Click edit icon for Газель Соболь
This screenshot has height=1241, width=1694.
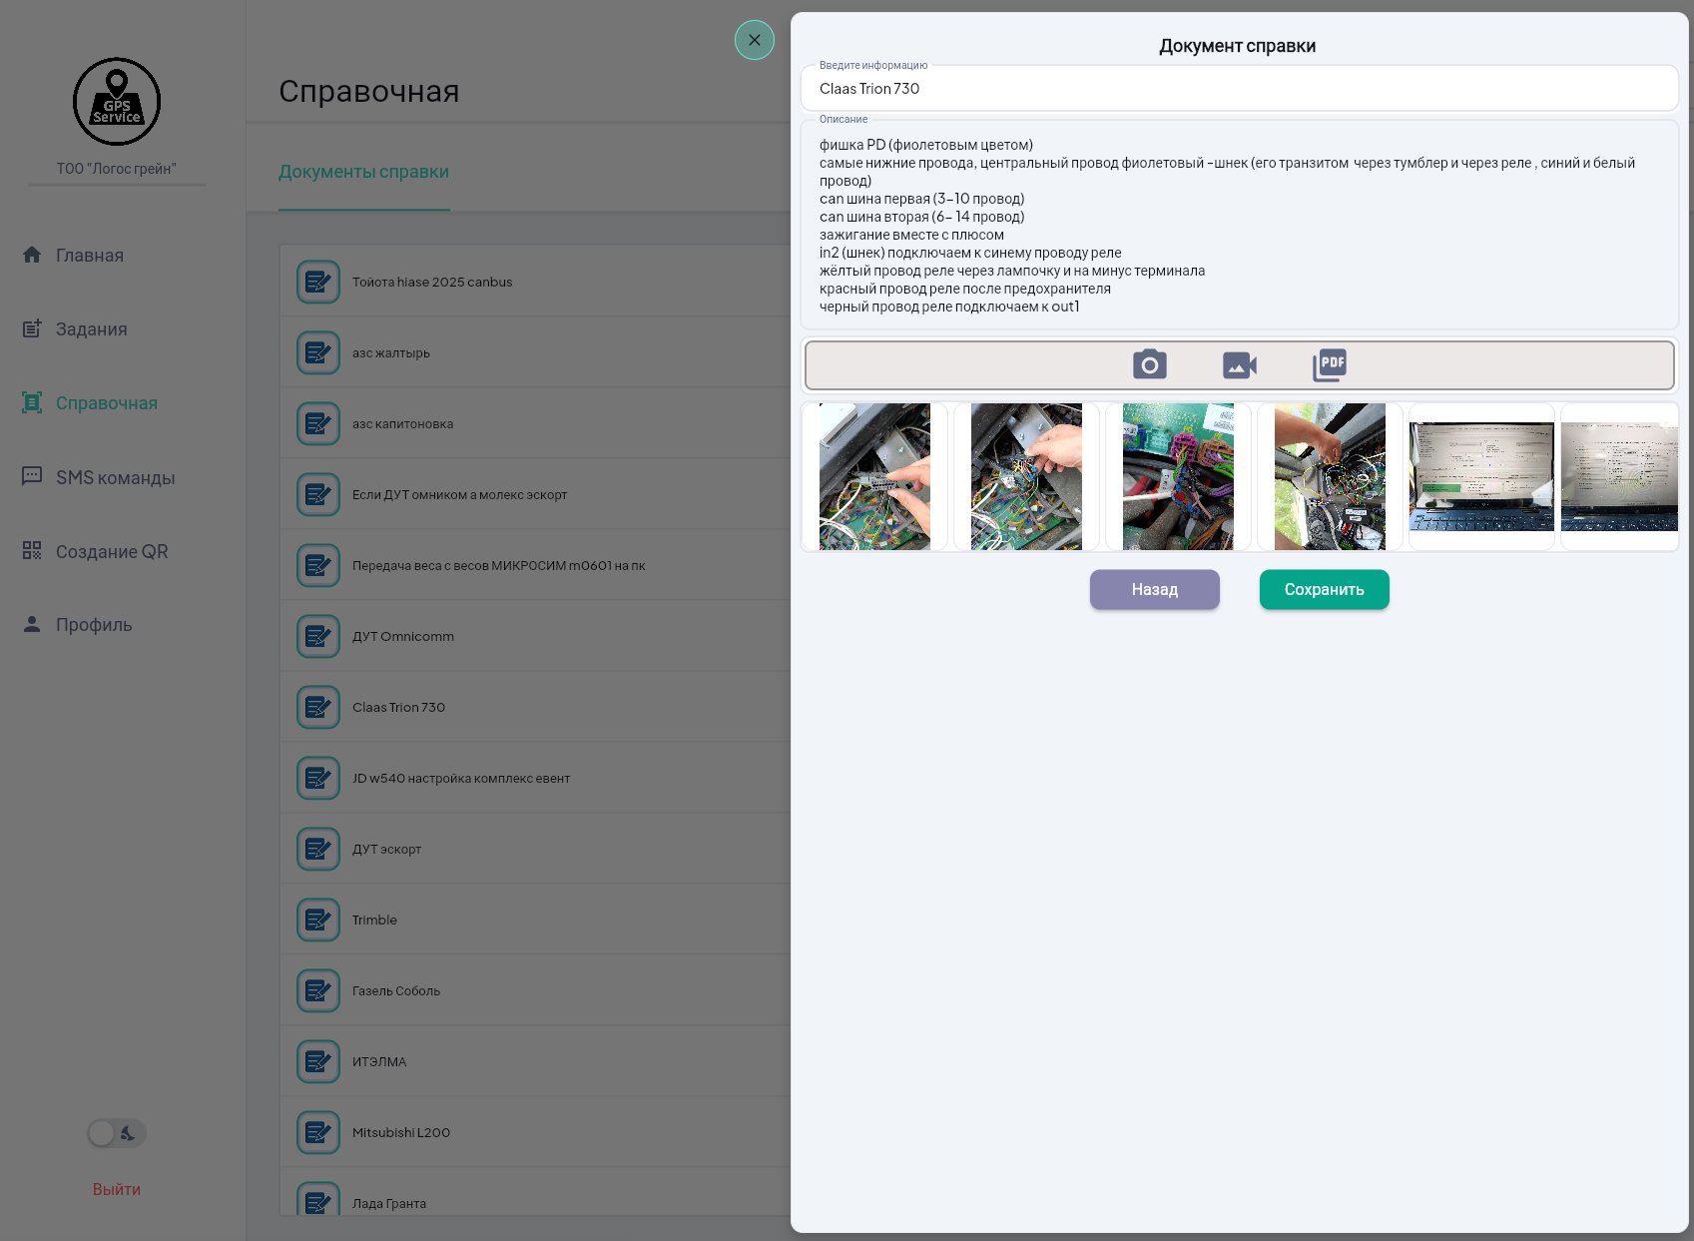coord(318,990)
